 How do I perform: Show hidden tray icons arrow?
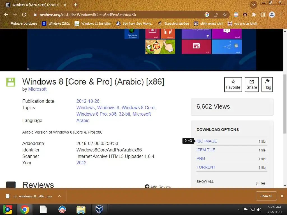tap(239, 210)
